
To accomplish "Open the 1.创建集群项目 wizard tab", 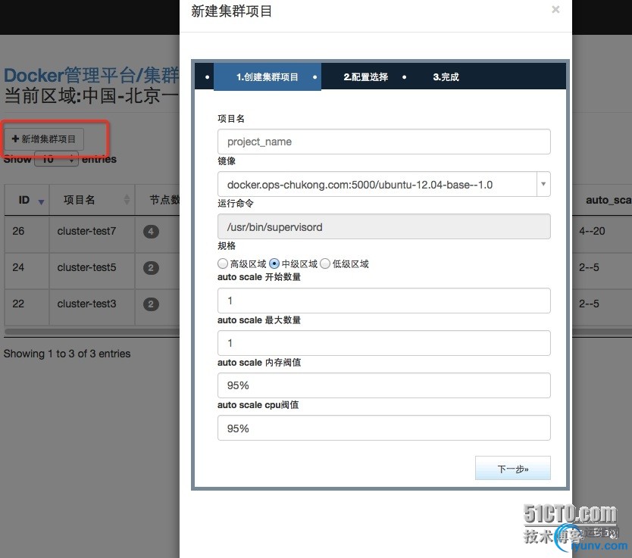I will (x=268, y=77).
